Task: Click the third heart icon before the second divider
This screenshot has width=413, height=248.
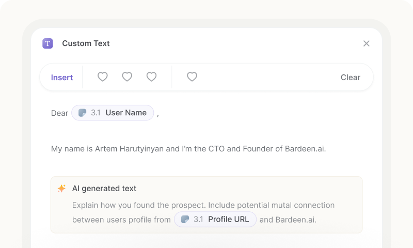Action: [151, 76]
